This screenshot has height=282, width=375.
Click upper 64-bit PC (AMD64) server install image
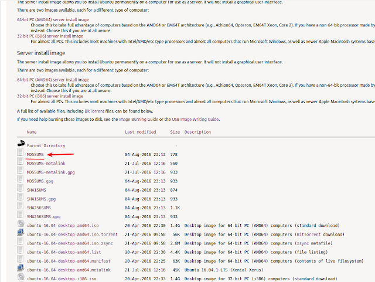(53, 19)
